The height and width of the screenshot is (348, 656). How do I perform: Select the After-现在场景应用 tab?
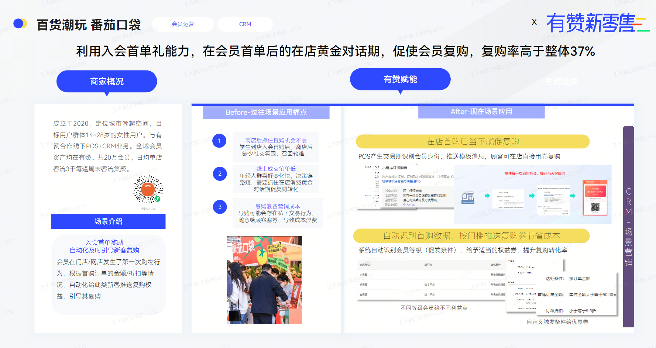coord(481,112)
